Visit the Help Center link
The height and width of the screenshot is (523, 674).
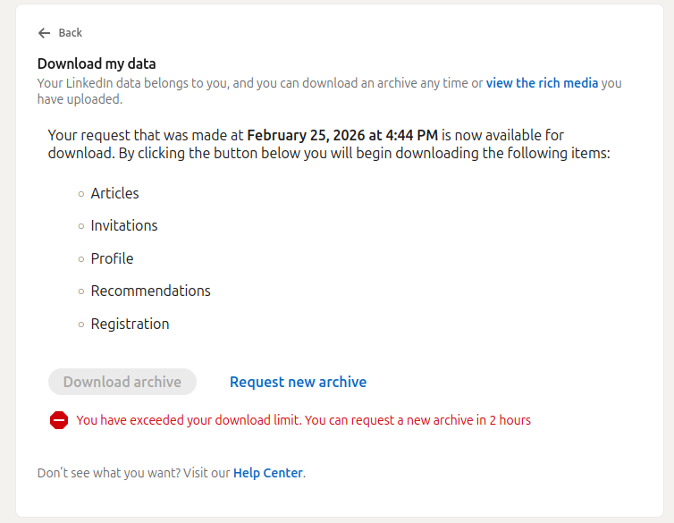pyautogui.click(x=267, y=473)
